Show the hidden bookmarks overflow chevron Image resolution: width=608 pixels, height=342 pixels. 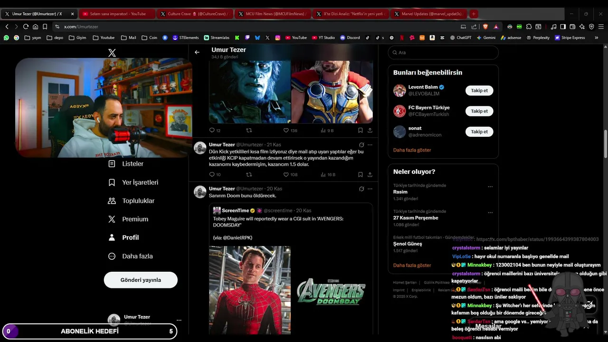point(597,38)
